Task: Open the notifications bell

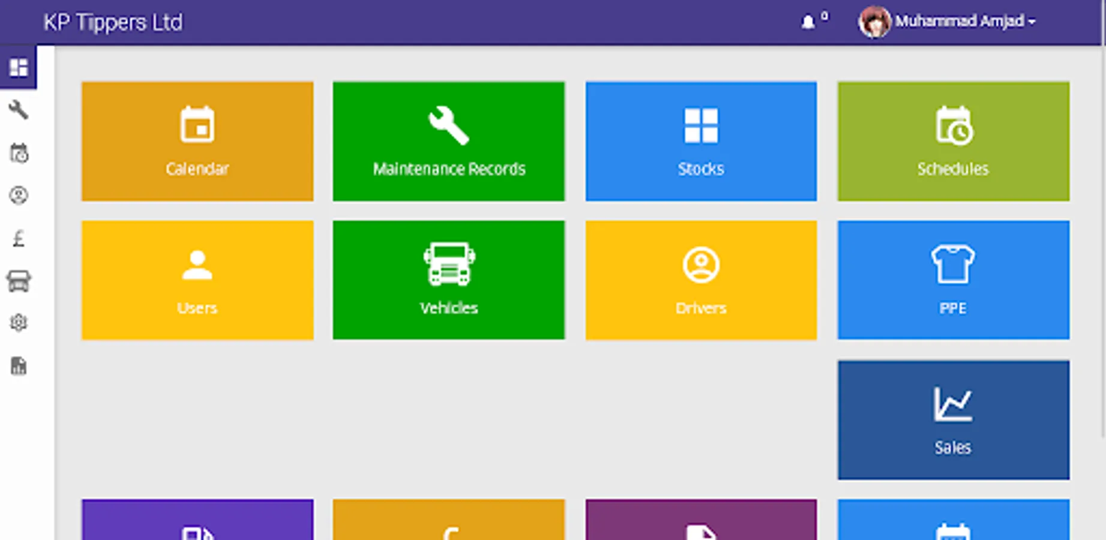Action: (808, 22)
